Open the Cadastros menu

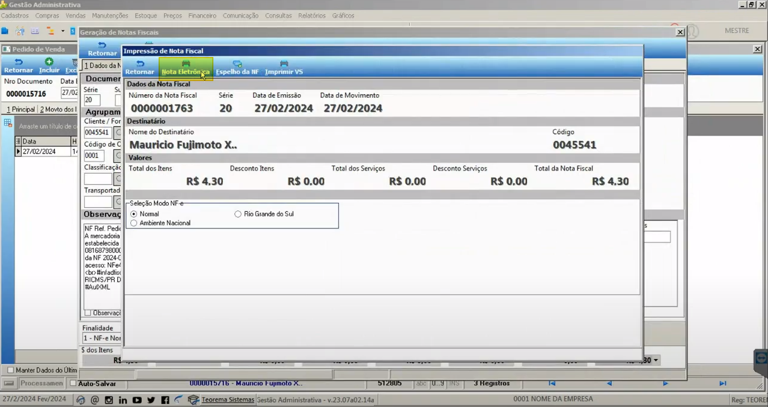[x=15, y=16]
